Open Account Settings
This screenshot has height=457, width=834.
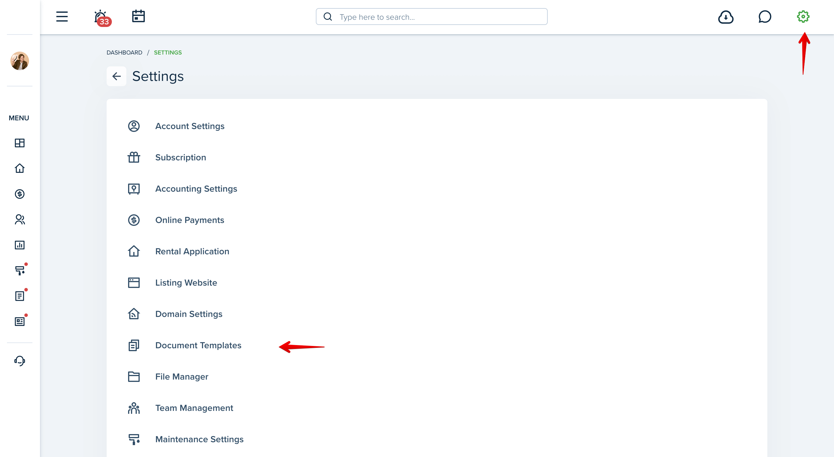pos(190,126)
